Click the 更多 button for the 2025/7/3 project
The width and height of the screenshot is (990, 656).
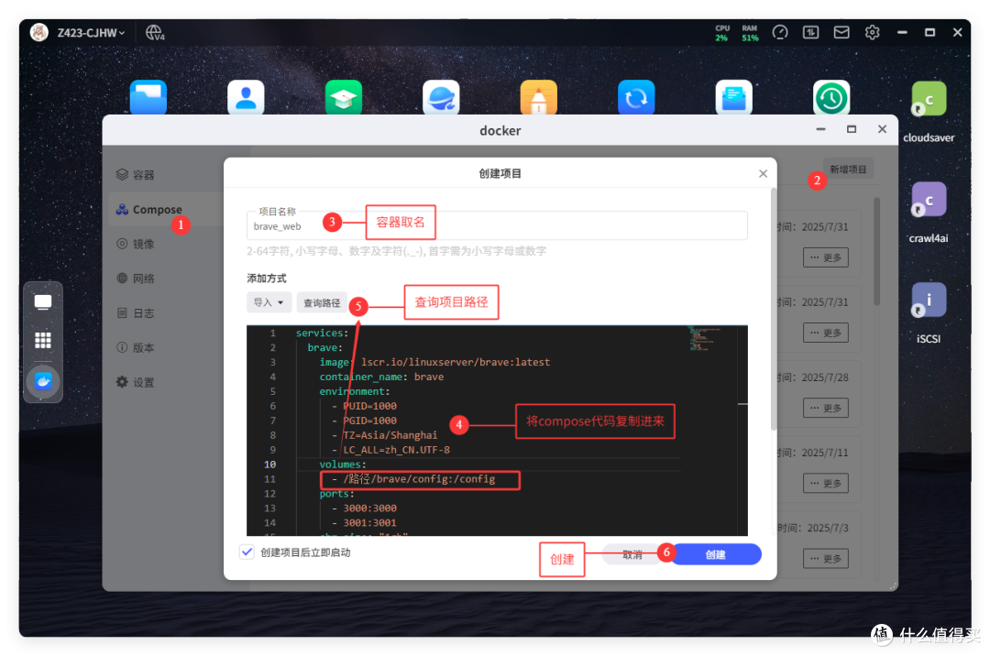pyautogui.click(x=826, y=558)
